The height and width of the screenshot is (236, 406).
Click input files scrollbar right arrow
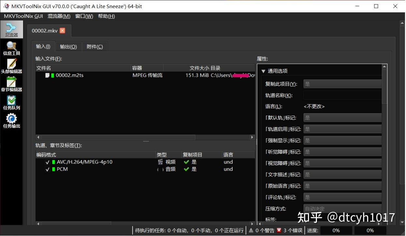(x=252, y=137)
